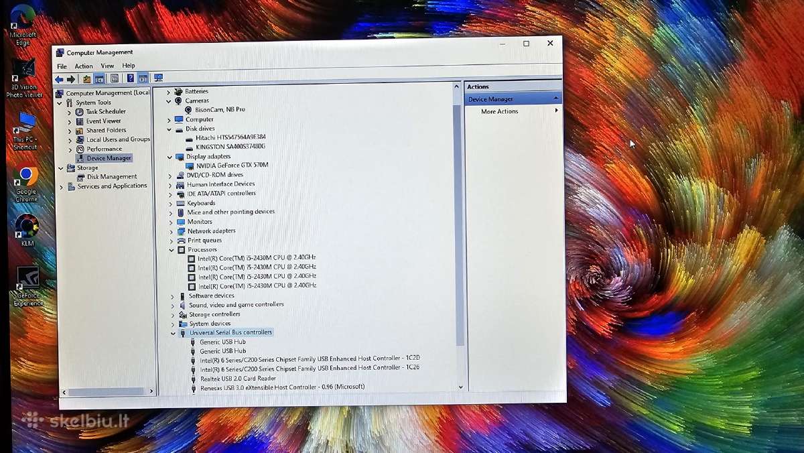Click the Forward arrow toolbar icon
The width and height of the screenshot is (804, 453).
71,79
